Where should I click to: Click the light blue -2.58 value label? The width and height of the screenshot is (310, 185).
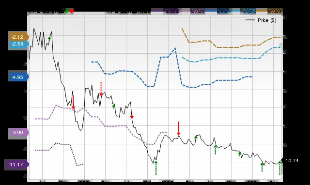pos(18,44)
